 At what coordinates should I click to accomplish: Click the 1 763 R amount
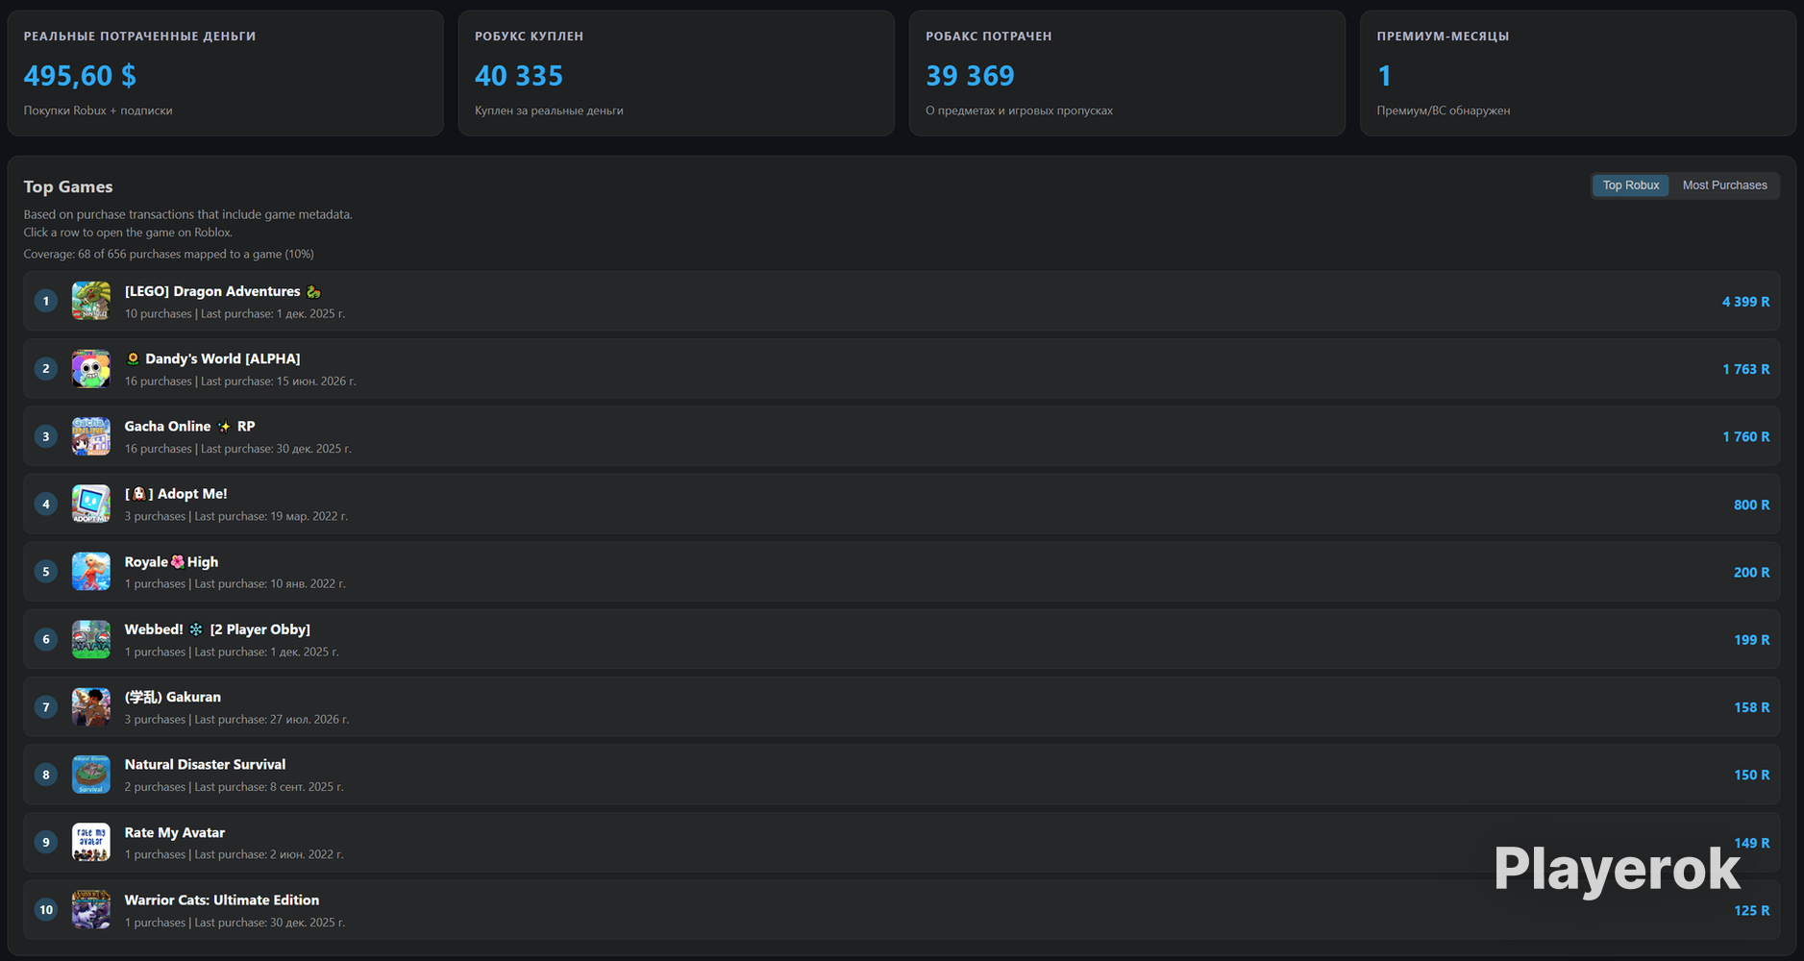1745,369
